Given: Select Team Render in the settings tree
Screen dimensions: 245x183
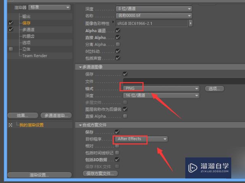Looking at the screenshot, I should [35, 56].
